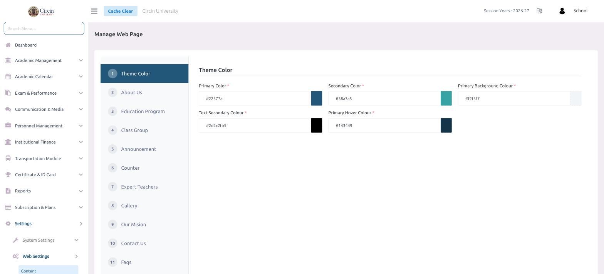This screenshot has height=274, width=604.
Task: Select the Theme Color step tab
Action: [x=144, y=74]
